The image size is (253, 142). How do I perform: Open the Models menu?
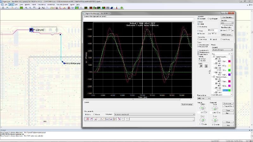coord(27,5)
